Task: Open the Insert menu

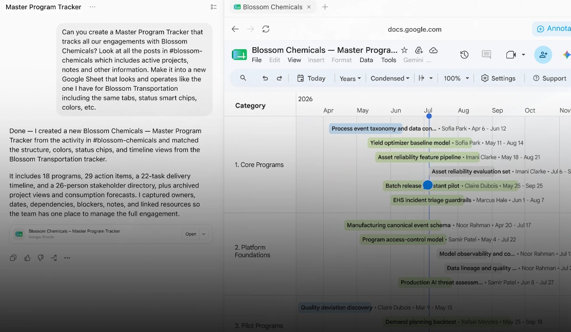Action: 316,60
